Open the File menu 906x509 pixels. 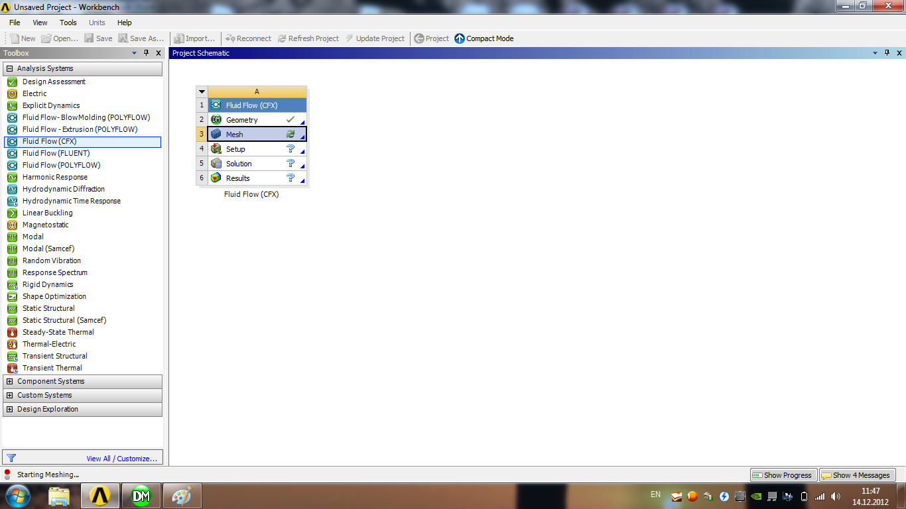coord(15,23)
